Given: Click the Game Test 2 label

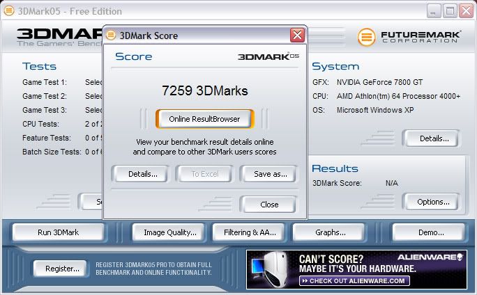Looking at the screenshot, I should (45, 96).
